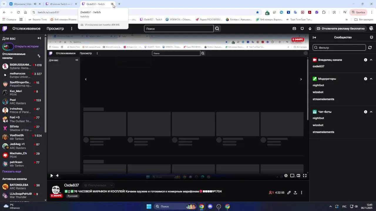Click info icon next to Владелец канала
The image size is (376, 211).
click(365, 60)
